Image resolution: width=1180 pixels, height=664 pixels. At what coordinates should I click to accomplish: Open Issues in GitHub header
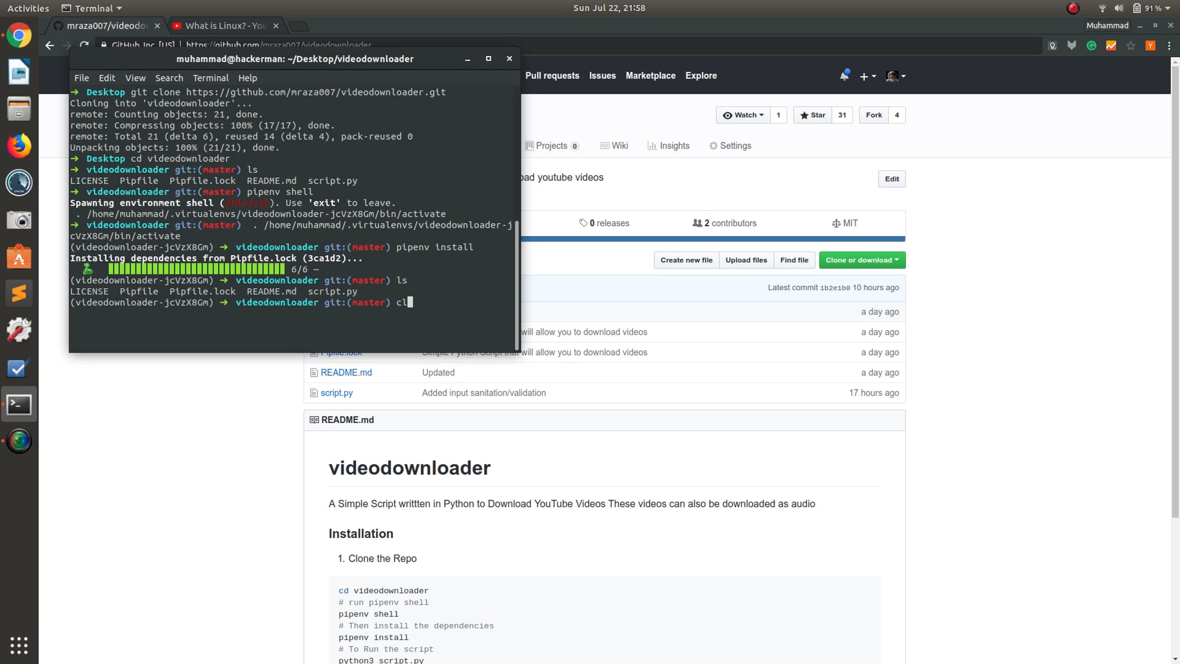click(602, 76)
